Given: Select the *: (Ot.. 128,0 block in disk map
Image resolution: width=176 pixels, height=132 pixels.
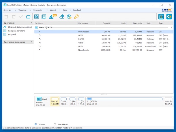Looking at the screenshot, I should click(81, 101).
